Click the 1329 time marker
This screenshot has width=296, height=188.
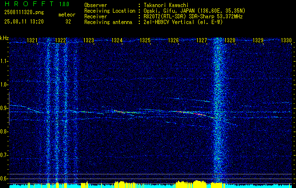tap(258, 40)
